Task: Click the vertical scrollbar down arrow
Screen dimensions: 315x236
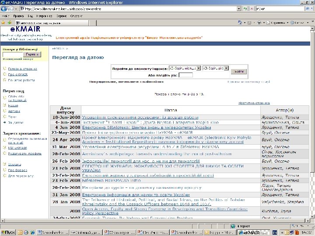Action: pos(312,216)
